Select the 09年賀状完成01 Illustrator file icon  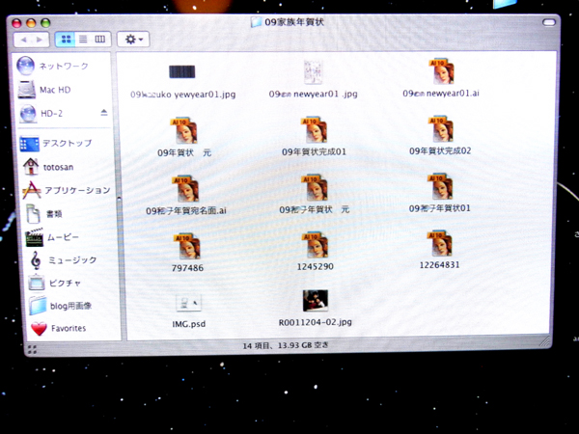click(x=315, y=129)
